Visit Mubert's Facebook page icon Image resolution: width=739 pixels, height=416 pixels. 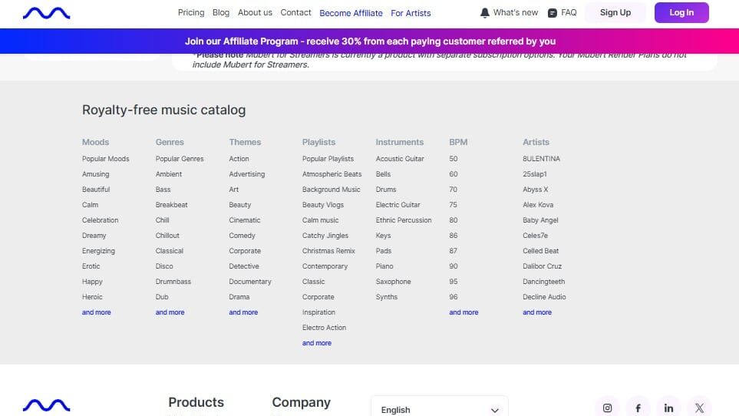point(638,408)
